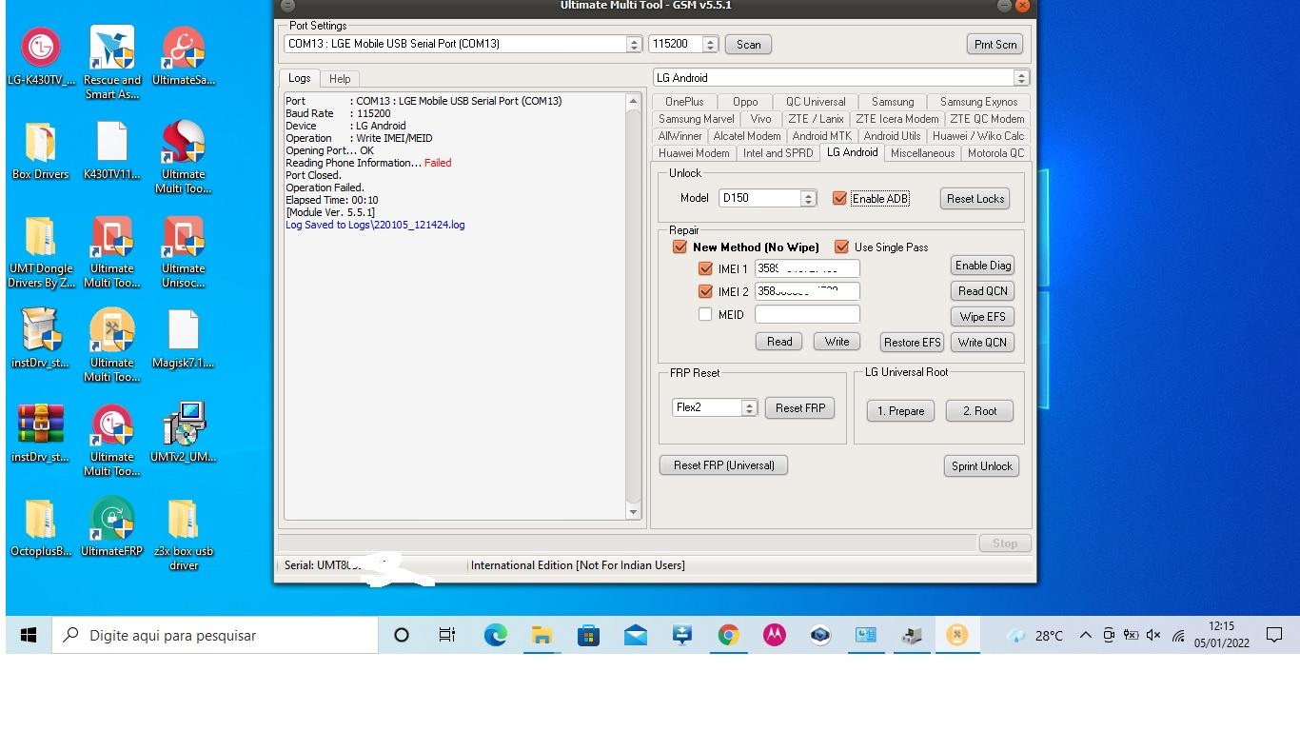Open the Box Drivers folder

coord(41,150)
